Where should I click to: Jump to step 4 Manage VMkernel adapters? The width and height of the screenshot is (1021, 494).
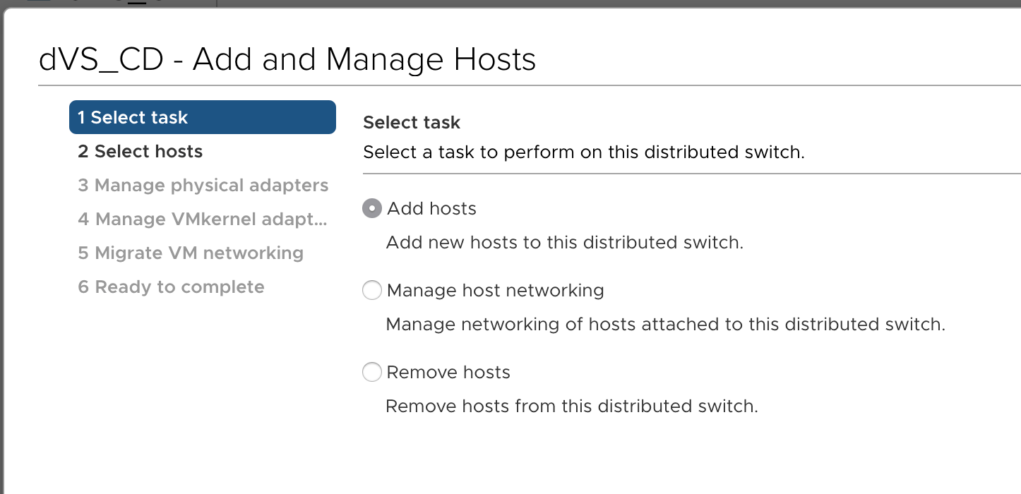[x=203, y=219]
